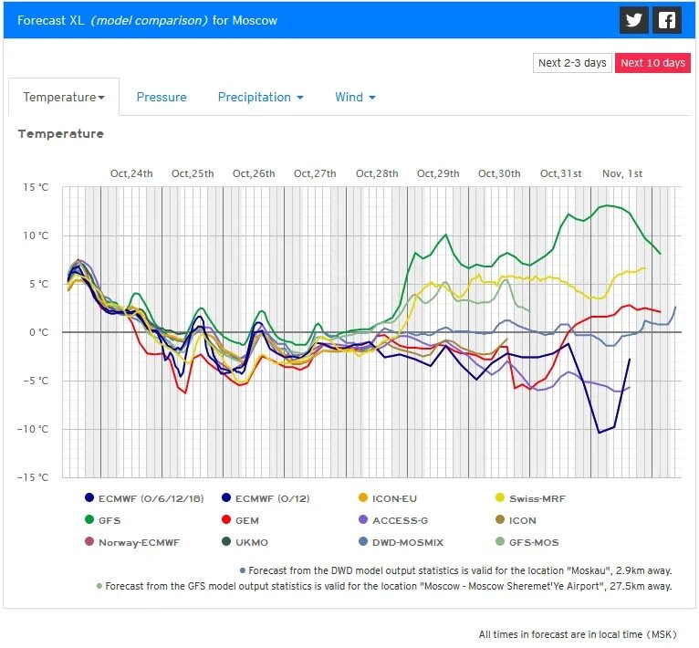Click the Oct,25th date label
Viewport: 699px width, 648px height.
(193, 173)
